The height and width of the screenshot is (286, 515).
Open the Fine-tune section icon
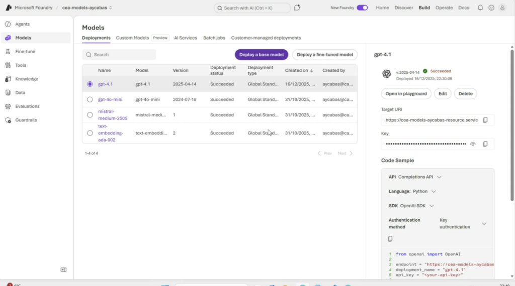(x=8, y=52)
